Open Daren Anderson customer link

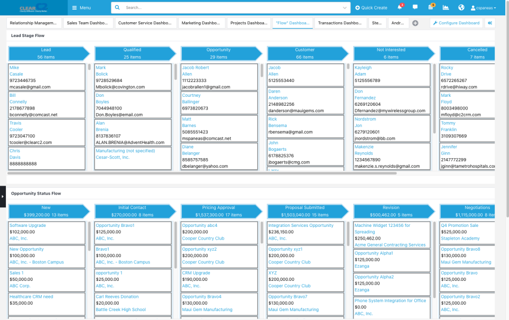click(x=274, y=92)
